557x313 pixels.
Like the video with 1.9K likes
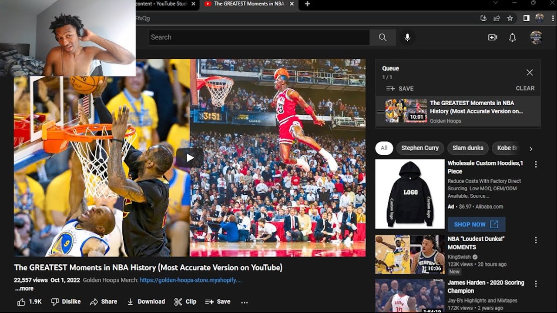tap(30, 302)
